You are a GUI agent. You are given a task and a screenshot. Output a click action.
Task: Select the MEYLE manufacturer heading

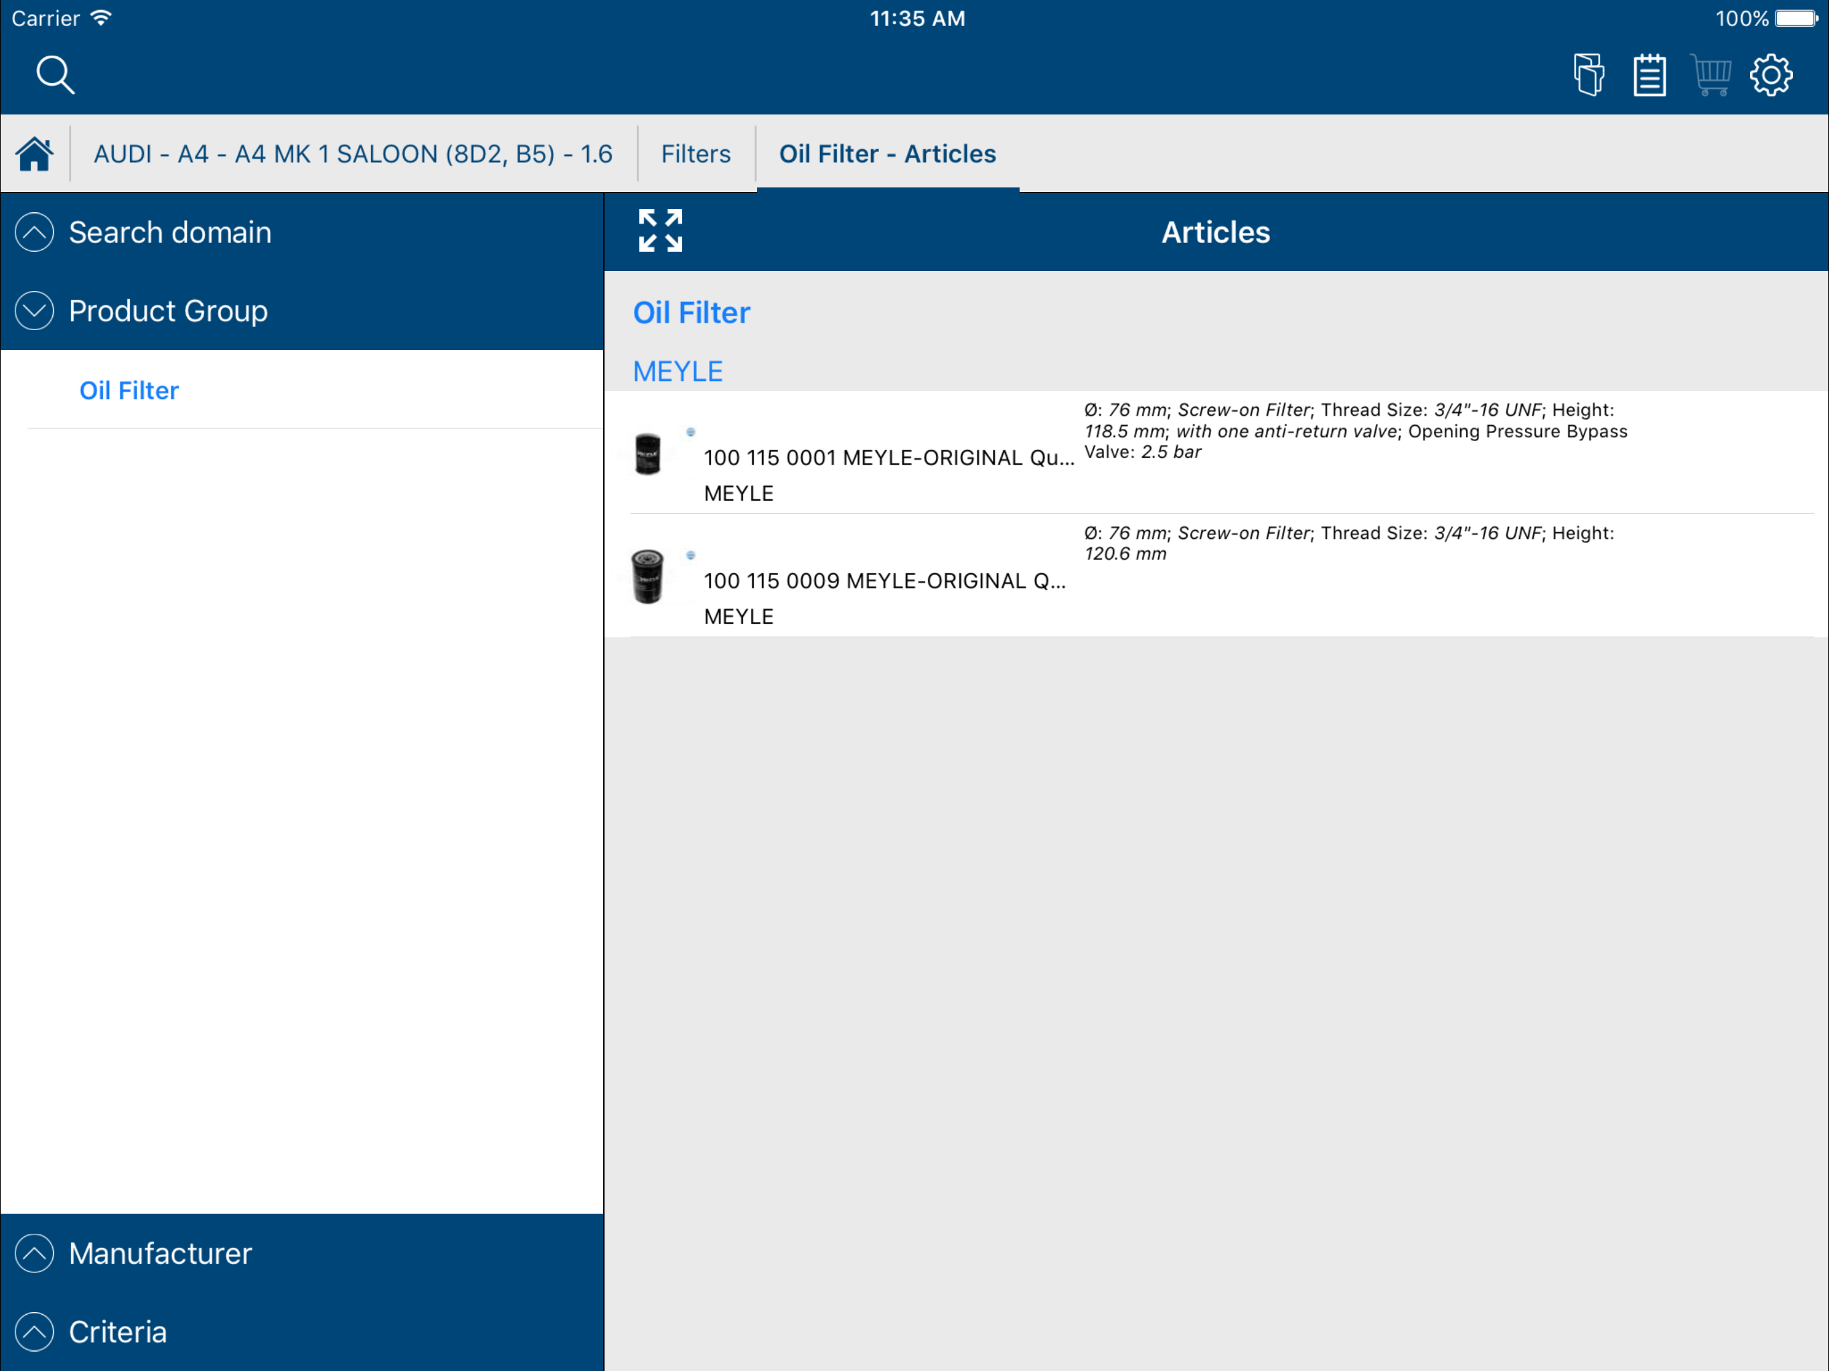(678, 372)
